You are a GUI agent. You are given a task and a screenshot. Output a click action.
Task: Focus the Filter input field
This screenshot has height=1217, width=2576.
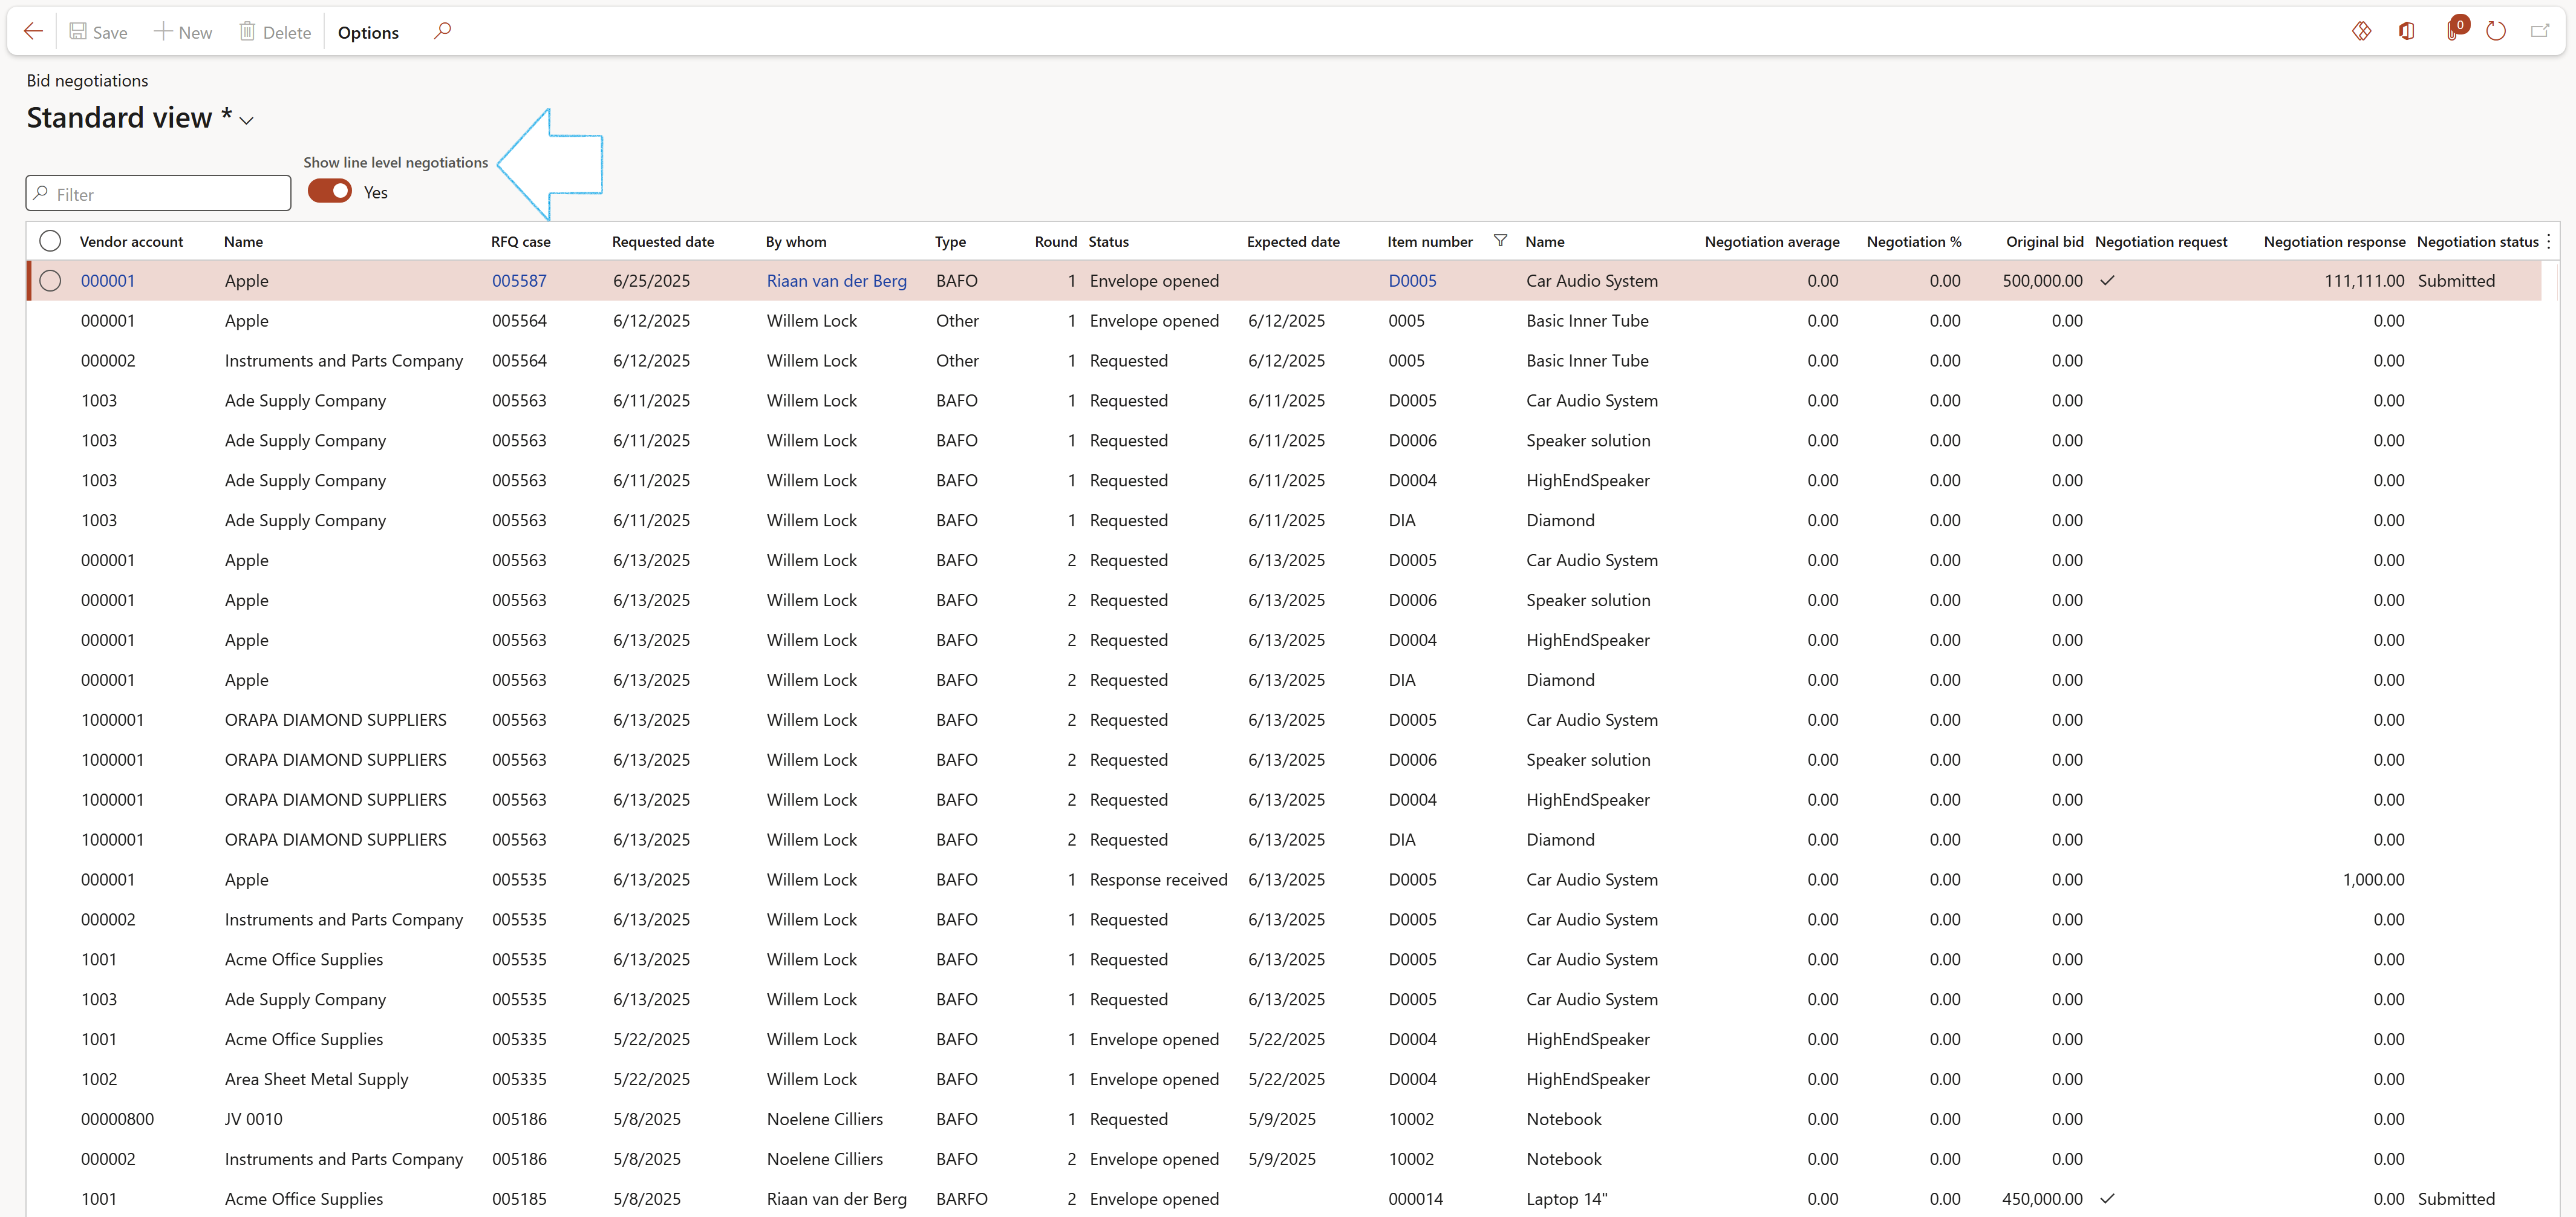[x=159, y=194]
